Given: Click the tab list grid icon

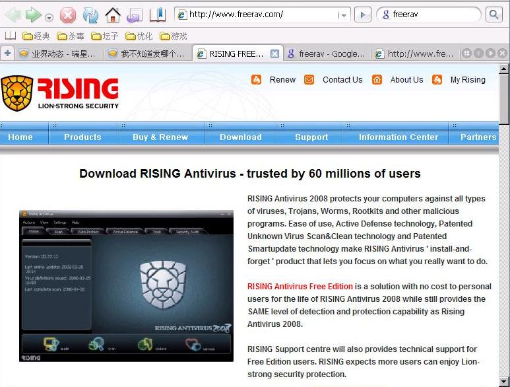Looking at the screenshot, I should (466, 53).
